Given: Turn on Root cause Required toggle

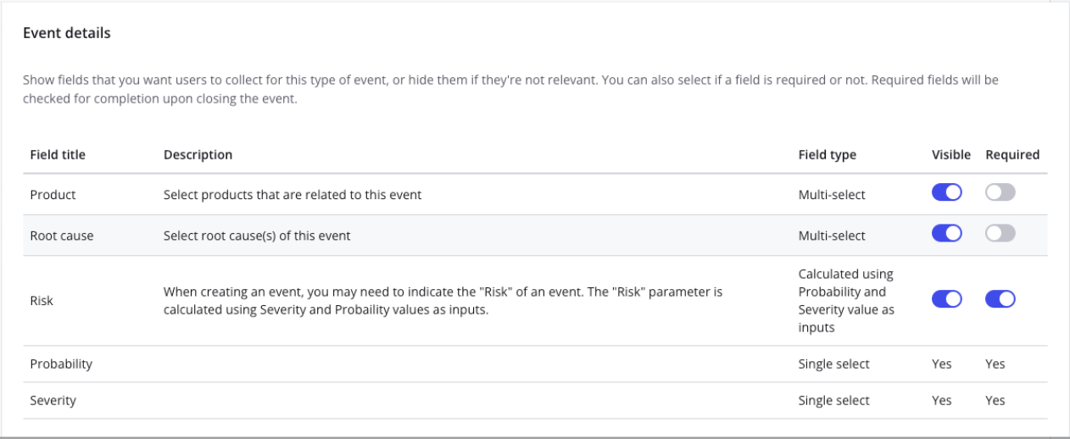Looking at the screenshot, I should (1000, 234).
